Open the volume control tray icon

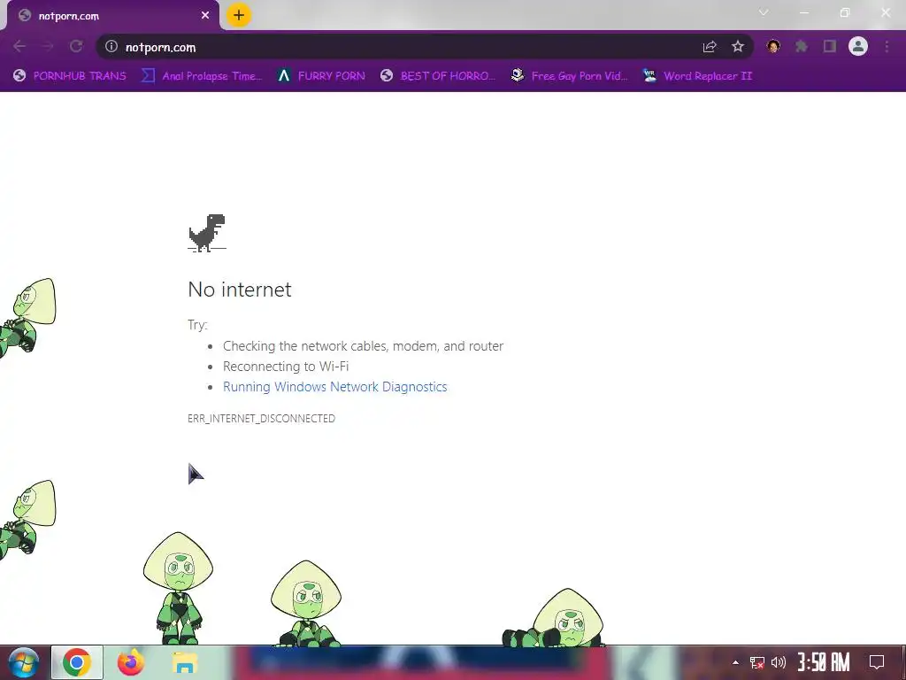coord(779,662)
